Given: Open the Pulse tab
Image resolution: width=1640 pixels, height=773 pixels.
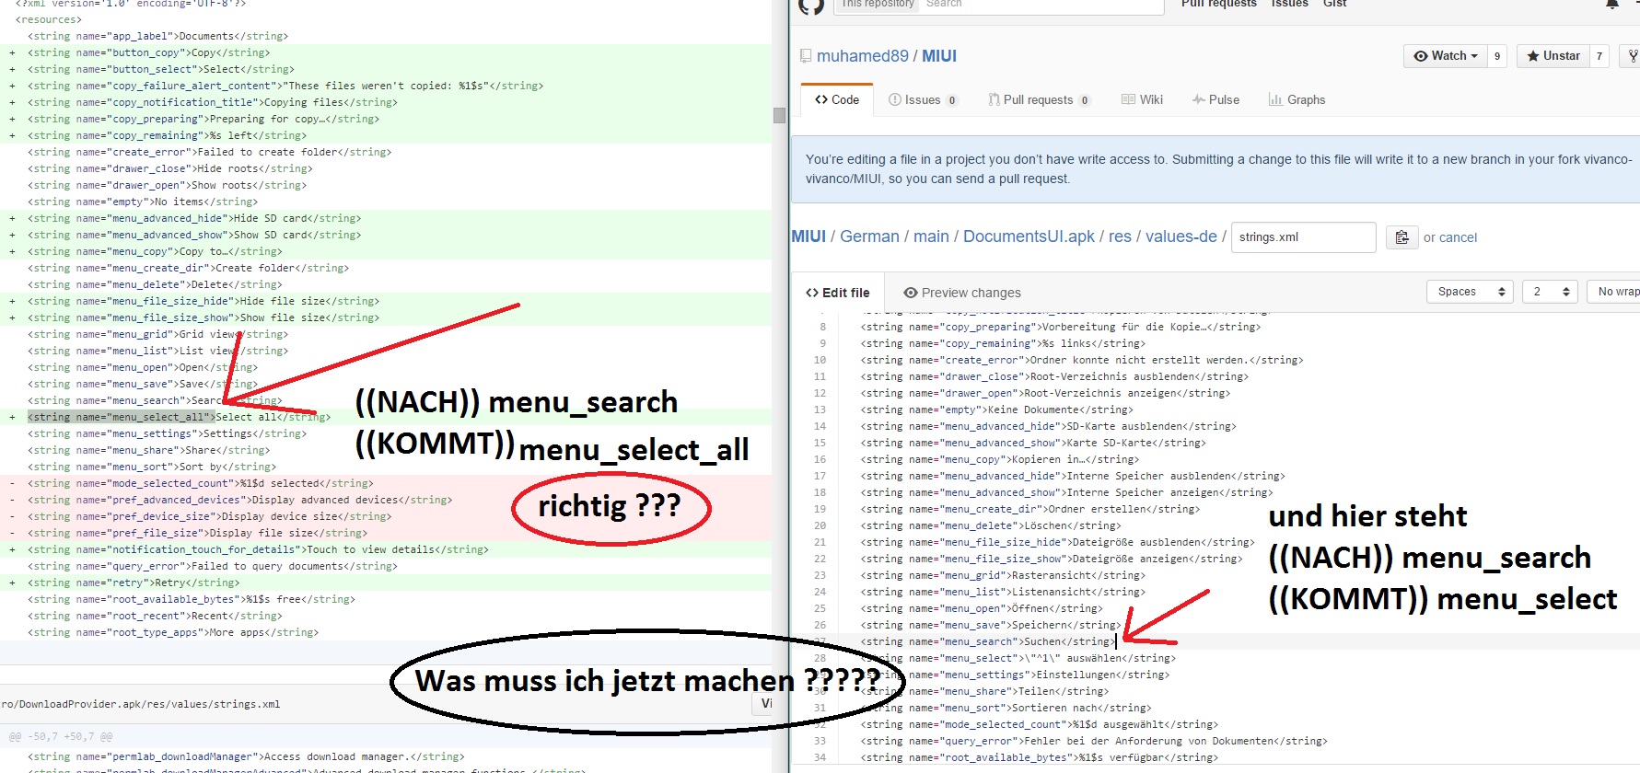Looking at the screenshot, I should (x=1215, y=99).
